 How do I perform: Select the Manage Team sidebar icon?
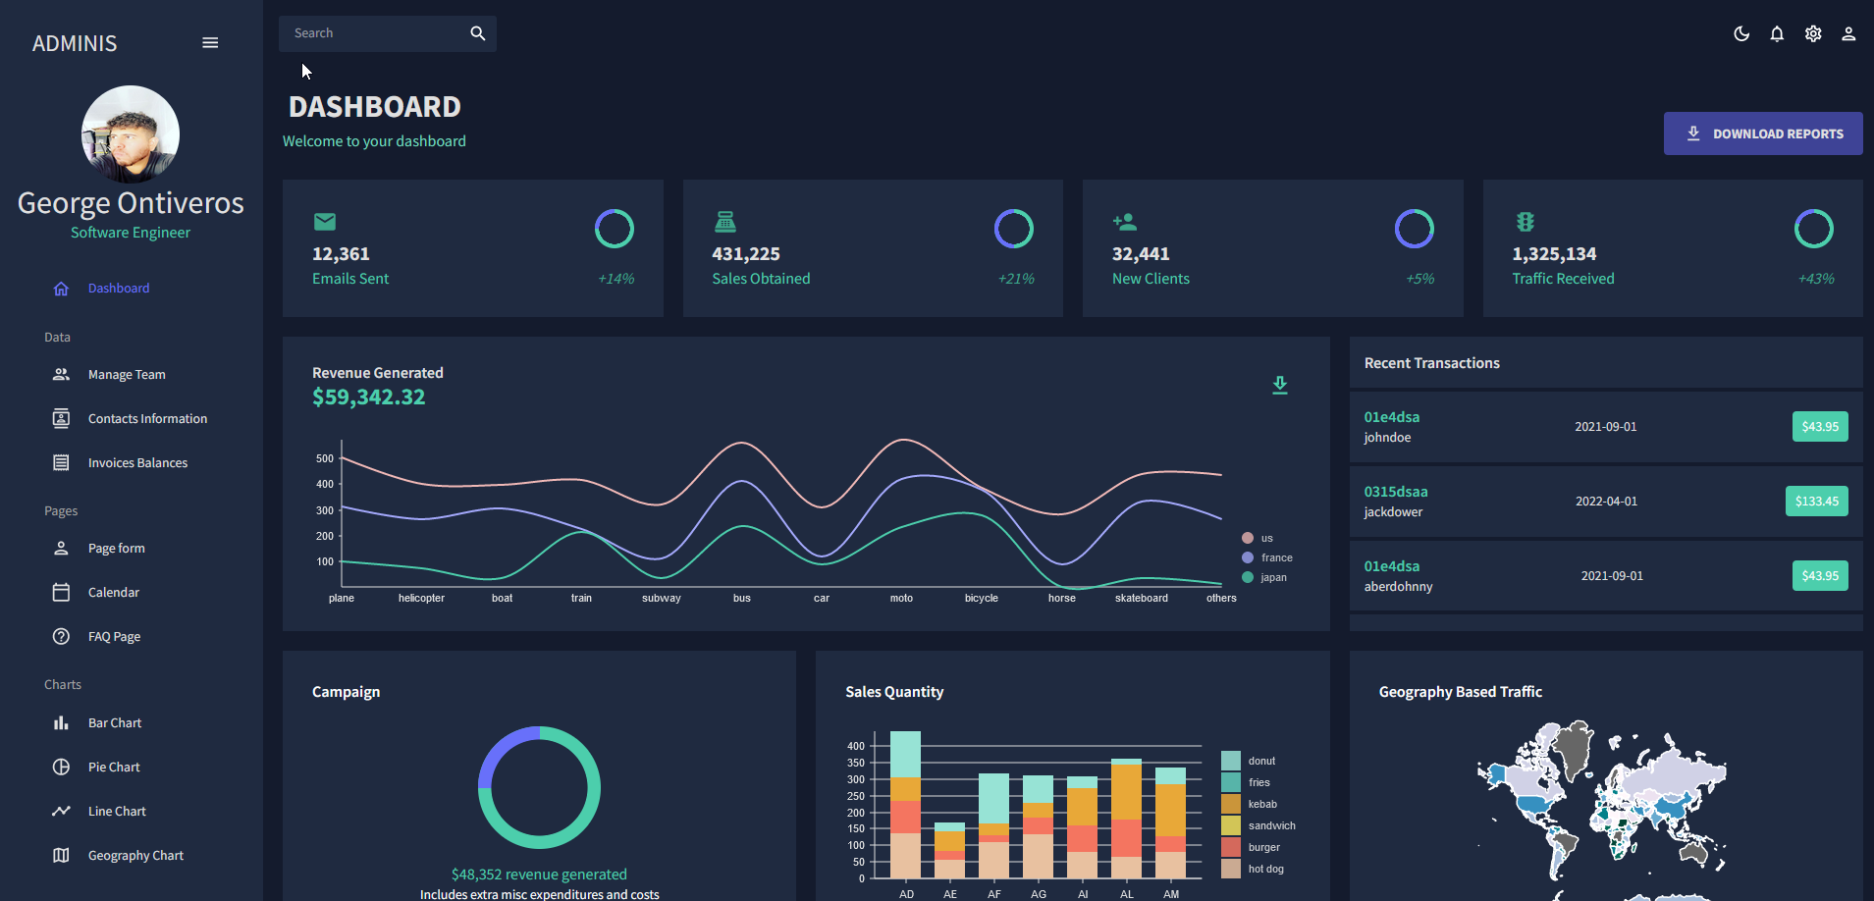coord(61,374)
